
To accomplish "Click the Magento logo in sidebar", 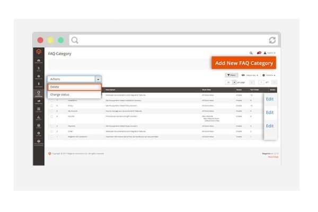I will (39, 52).
